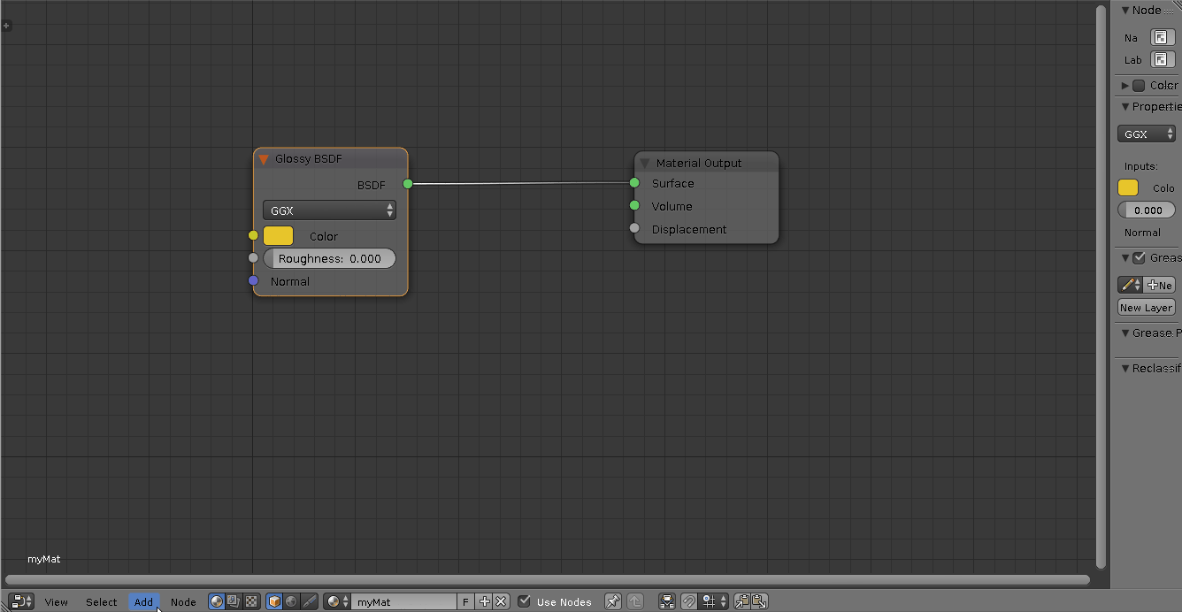
Task: Collapse the Node panel in sidebar
Action: coord(1125,11)
